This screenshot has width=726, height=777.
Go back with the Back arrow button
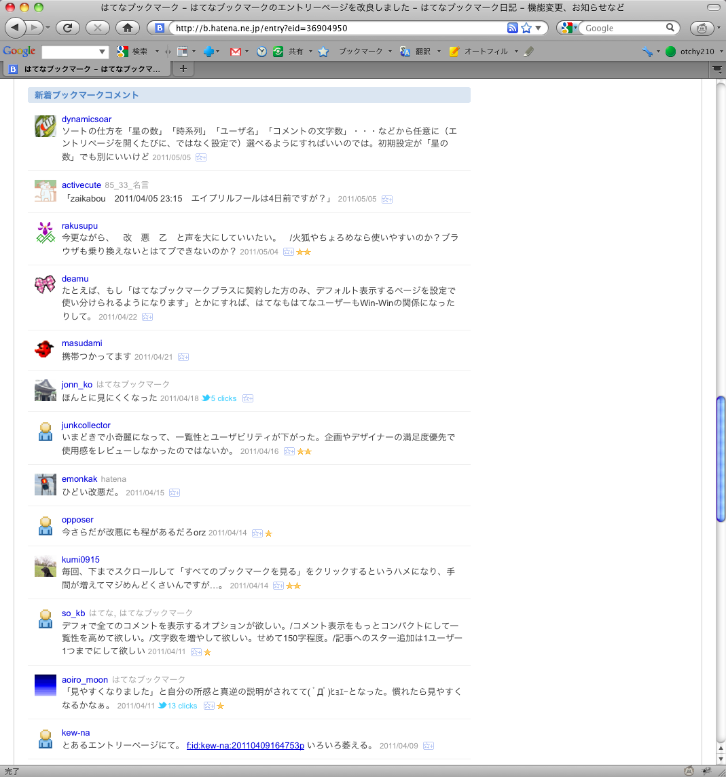click(15, 28)
